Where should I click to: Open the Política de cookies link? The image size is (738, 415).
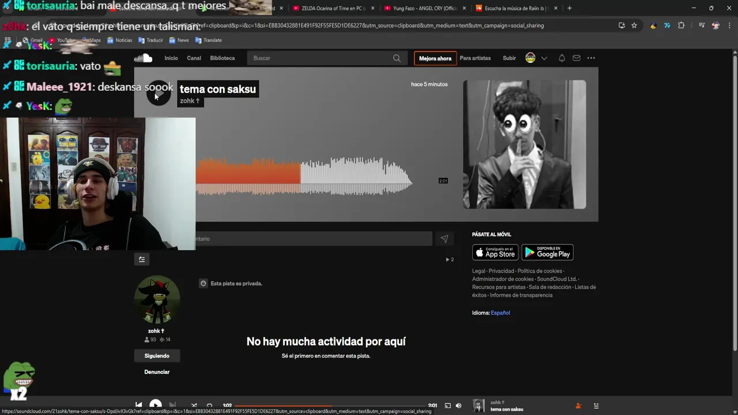[x=539, y=271]
